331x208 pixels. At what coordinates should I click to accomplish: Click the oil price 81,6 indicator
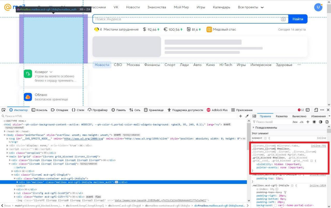[194, 30]
